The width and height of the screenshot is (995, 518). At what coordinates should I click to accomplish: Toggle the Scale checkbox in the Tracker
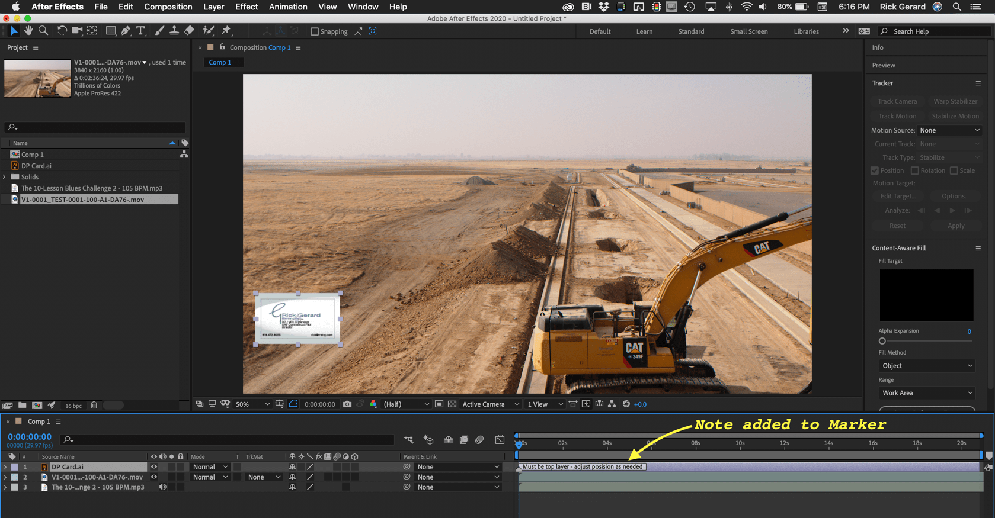(x=954, y=170)
